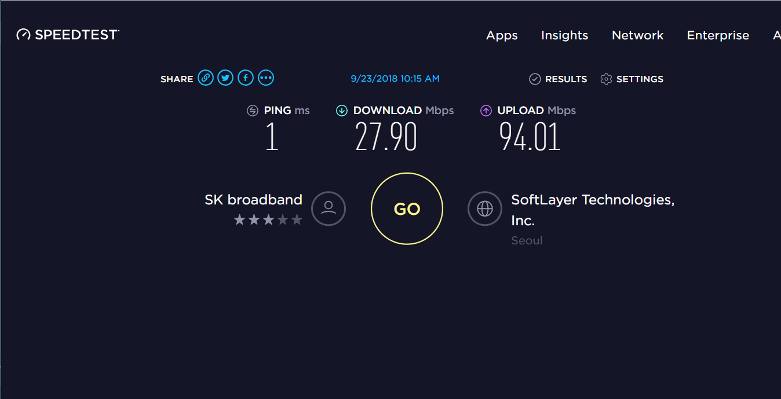Change server using globe icon
Viewport: 781px width, 399px height.
[485, 208]
